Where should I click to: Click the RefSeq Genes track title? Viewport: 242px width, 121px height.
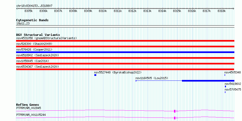point(27,105)
